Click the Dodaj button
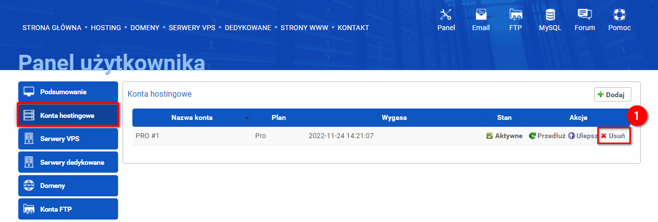 point(613,95)
